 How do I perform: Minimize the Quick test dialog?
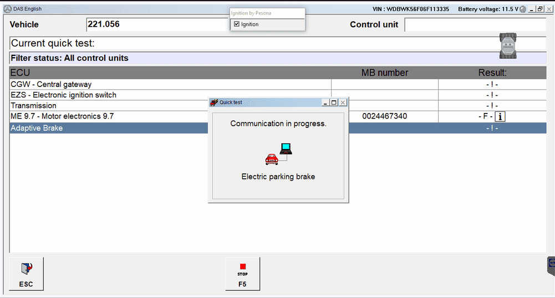(x=325, y=102)
